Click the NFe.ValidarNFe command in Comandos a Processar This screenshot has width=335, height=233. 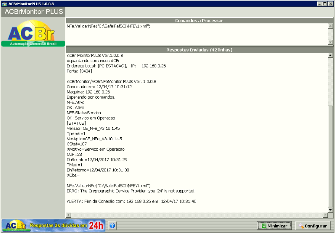(108, 26)
